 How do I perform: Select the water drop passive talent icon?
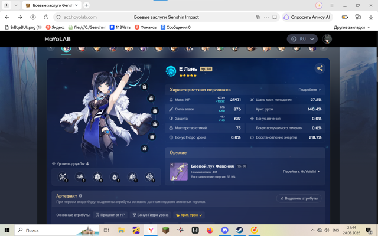115,177
